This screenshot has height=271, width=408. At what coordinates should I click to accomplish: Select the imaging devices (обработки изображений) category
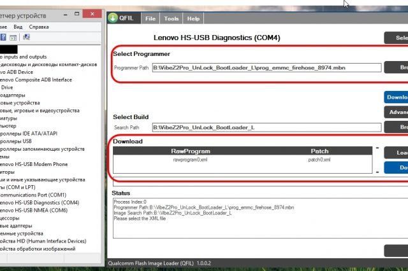tap(38, 249)
